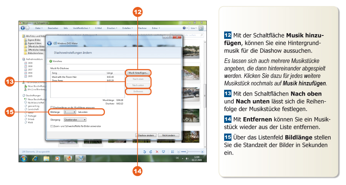
Task: Click the Windows Start button
Action: (x=23, y=158)
